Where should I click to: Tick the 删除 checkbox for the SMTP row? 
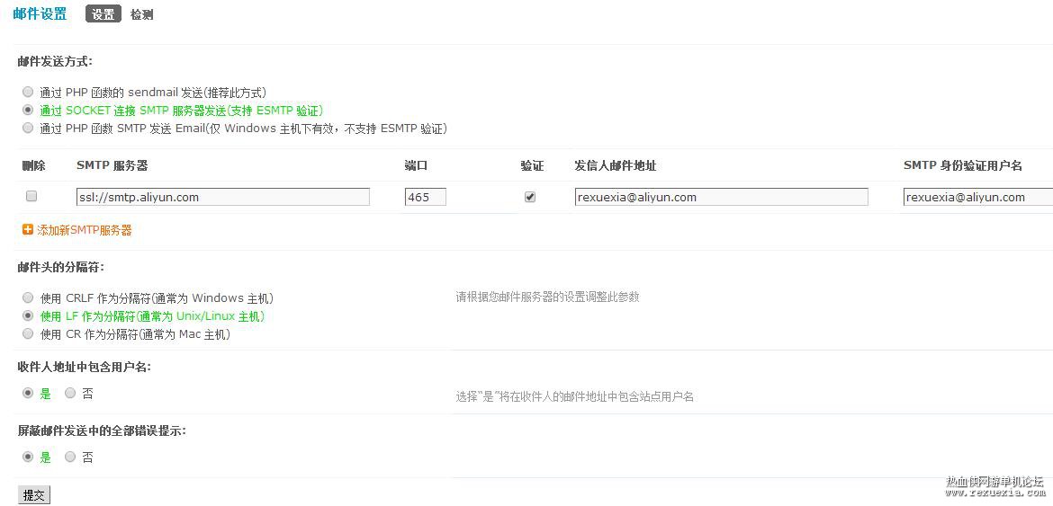pyautogui.click(x=31, y=196)
